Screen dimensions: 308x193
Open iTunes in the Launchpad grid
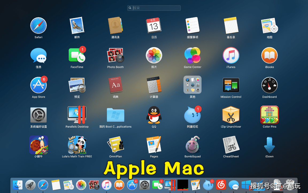(x=231, y=55)
